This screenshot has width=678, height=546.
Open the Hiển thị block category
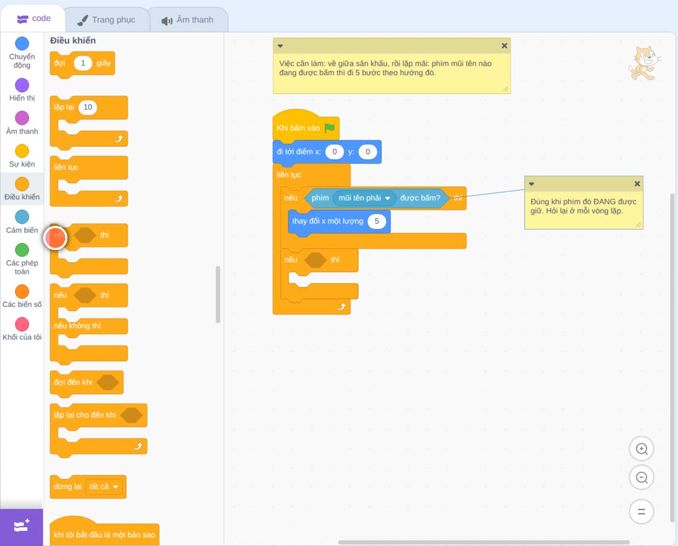(x=22, y=90)
